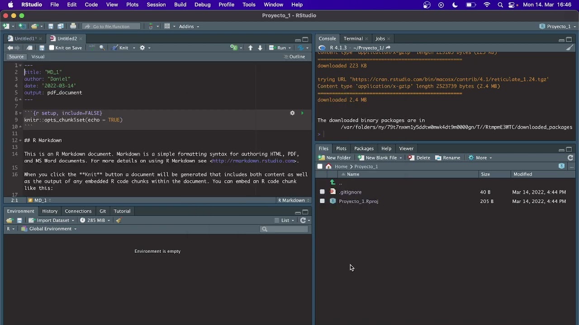Click New Folder in Files pane

334,158
